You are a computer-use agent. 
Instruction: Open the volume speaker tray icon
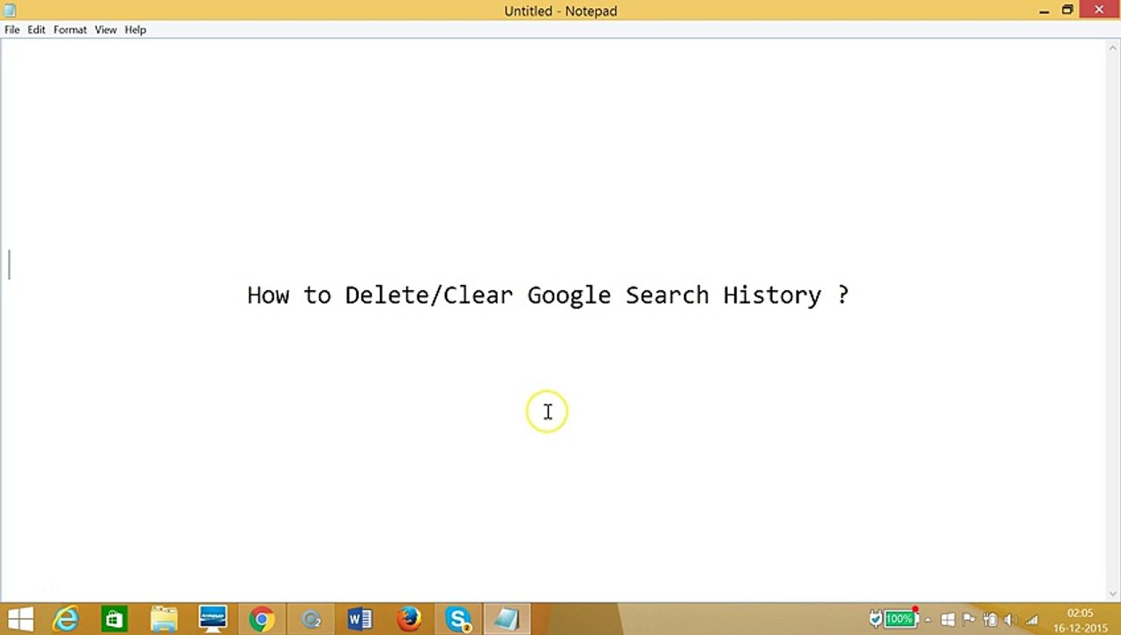1011,619
